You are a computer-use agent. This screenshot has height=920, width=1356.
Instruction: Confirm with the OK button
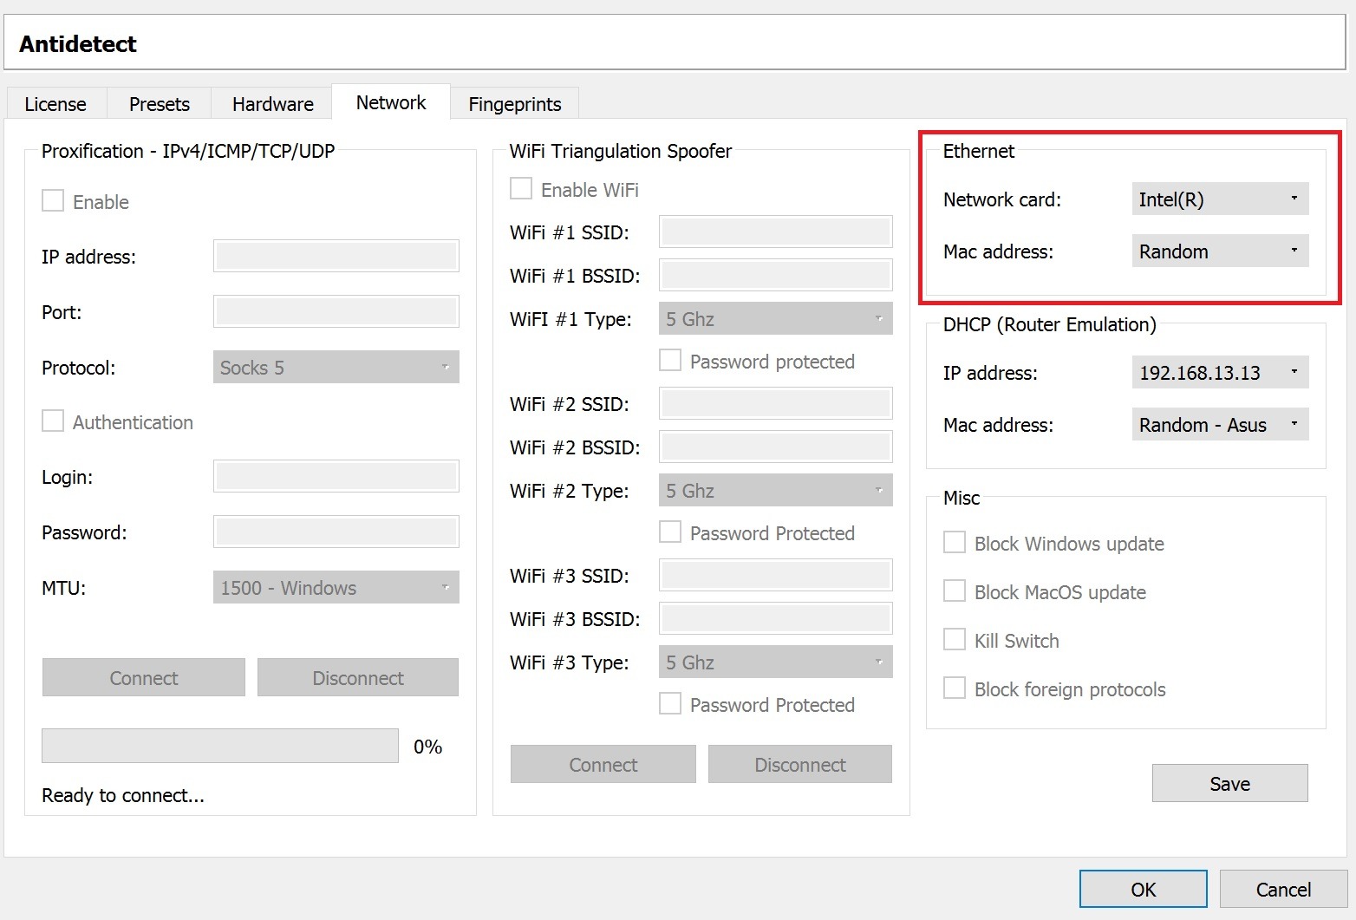click(x=1144, y=890)
